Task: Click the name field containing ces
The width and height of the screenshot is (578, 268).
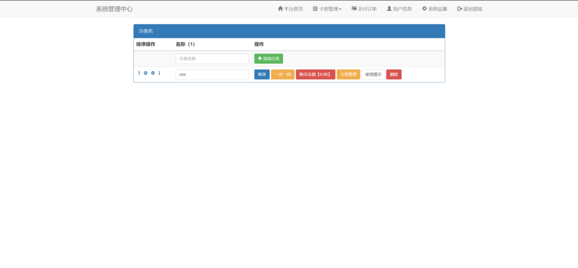Action: (212, 74)
